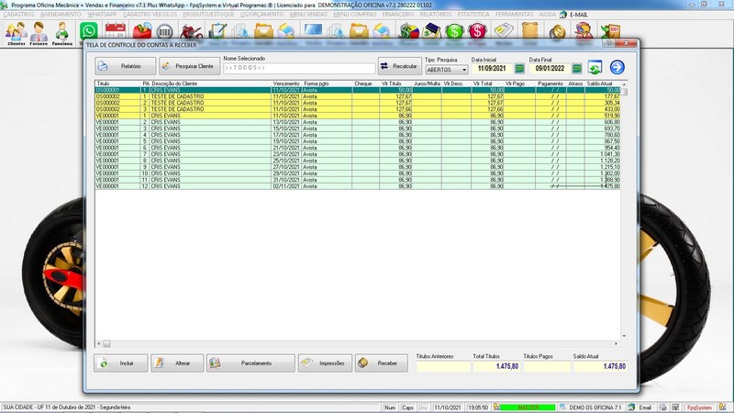The width and height of the screenshot is (734, 413).
Task: Click FpqSystem label in status bar
Action: click(x=699, y=407)
